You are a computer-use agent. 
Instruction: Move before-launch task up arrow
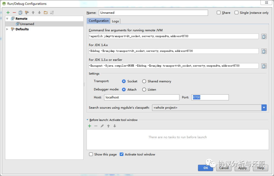coord(108,126)
